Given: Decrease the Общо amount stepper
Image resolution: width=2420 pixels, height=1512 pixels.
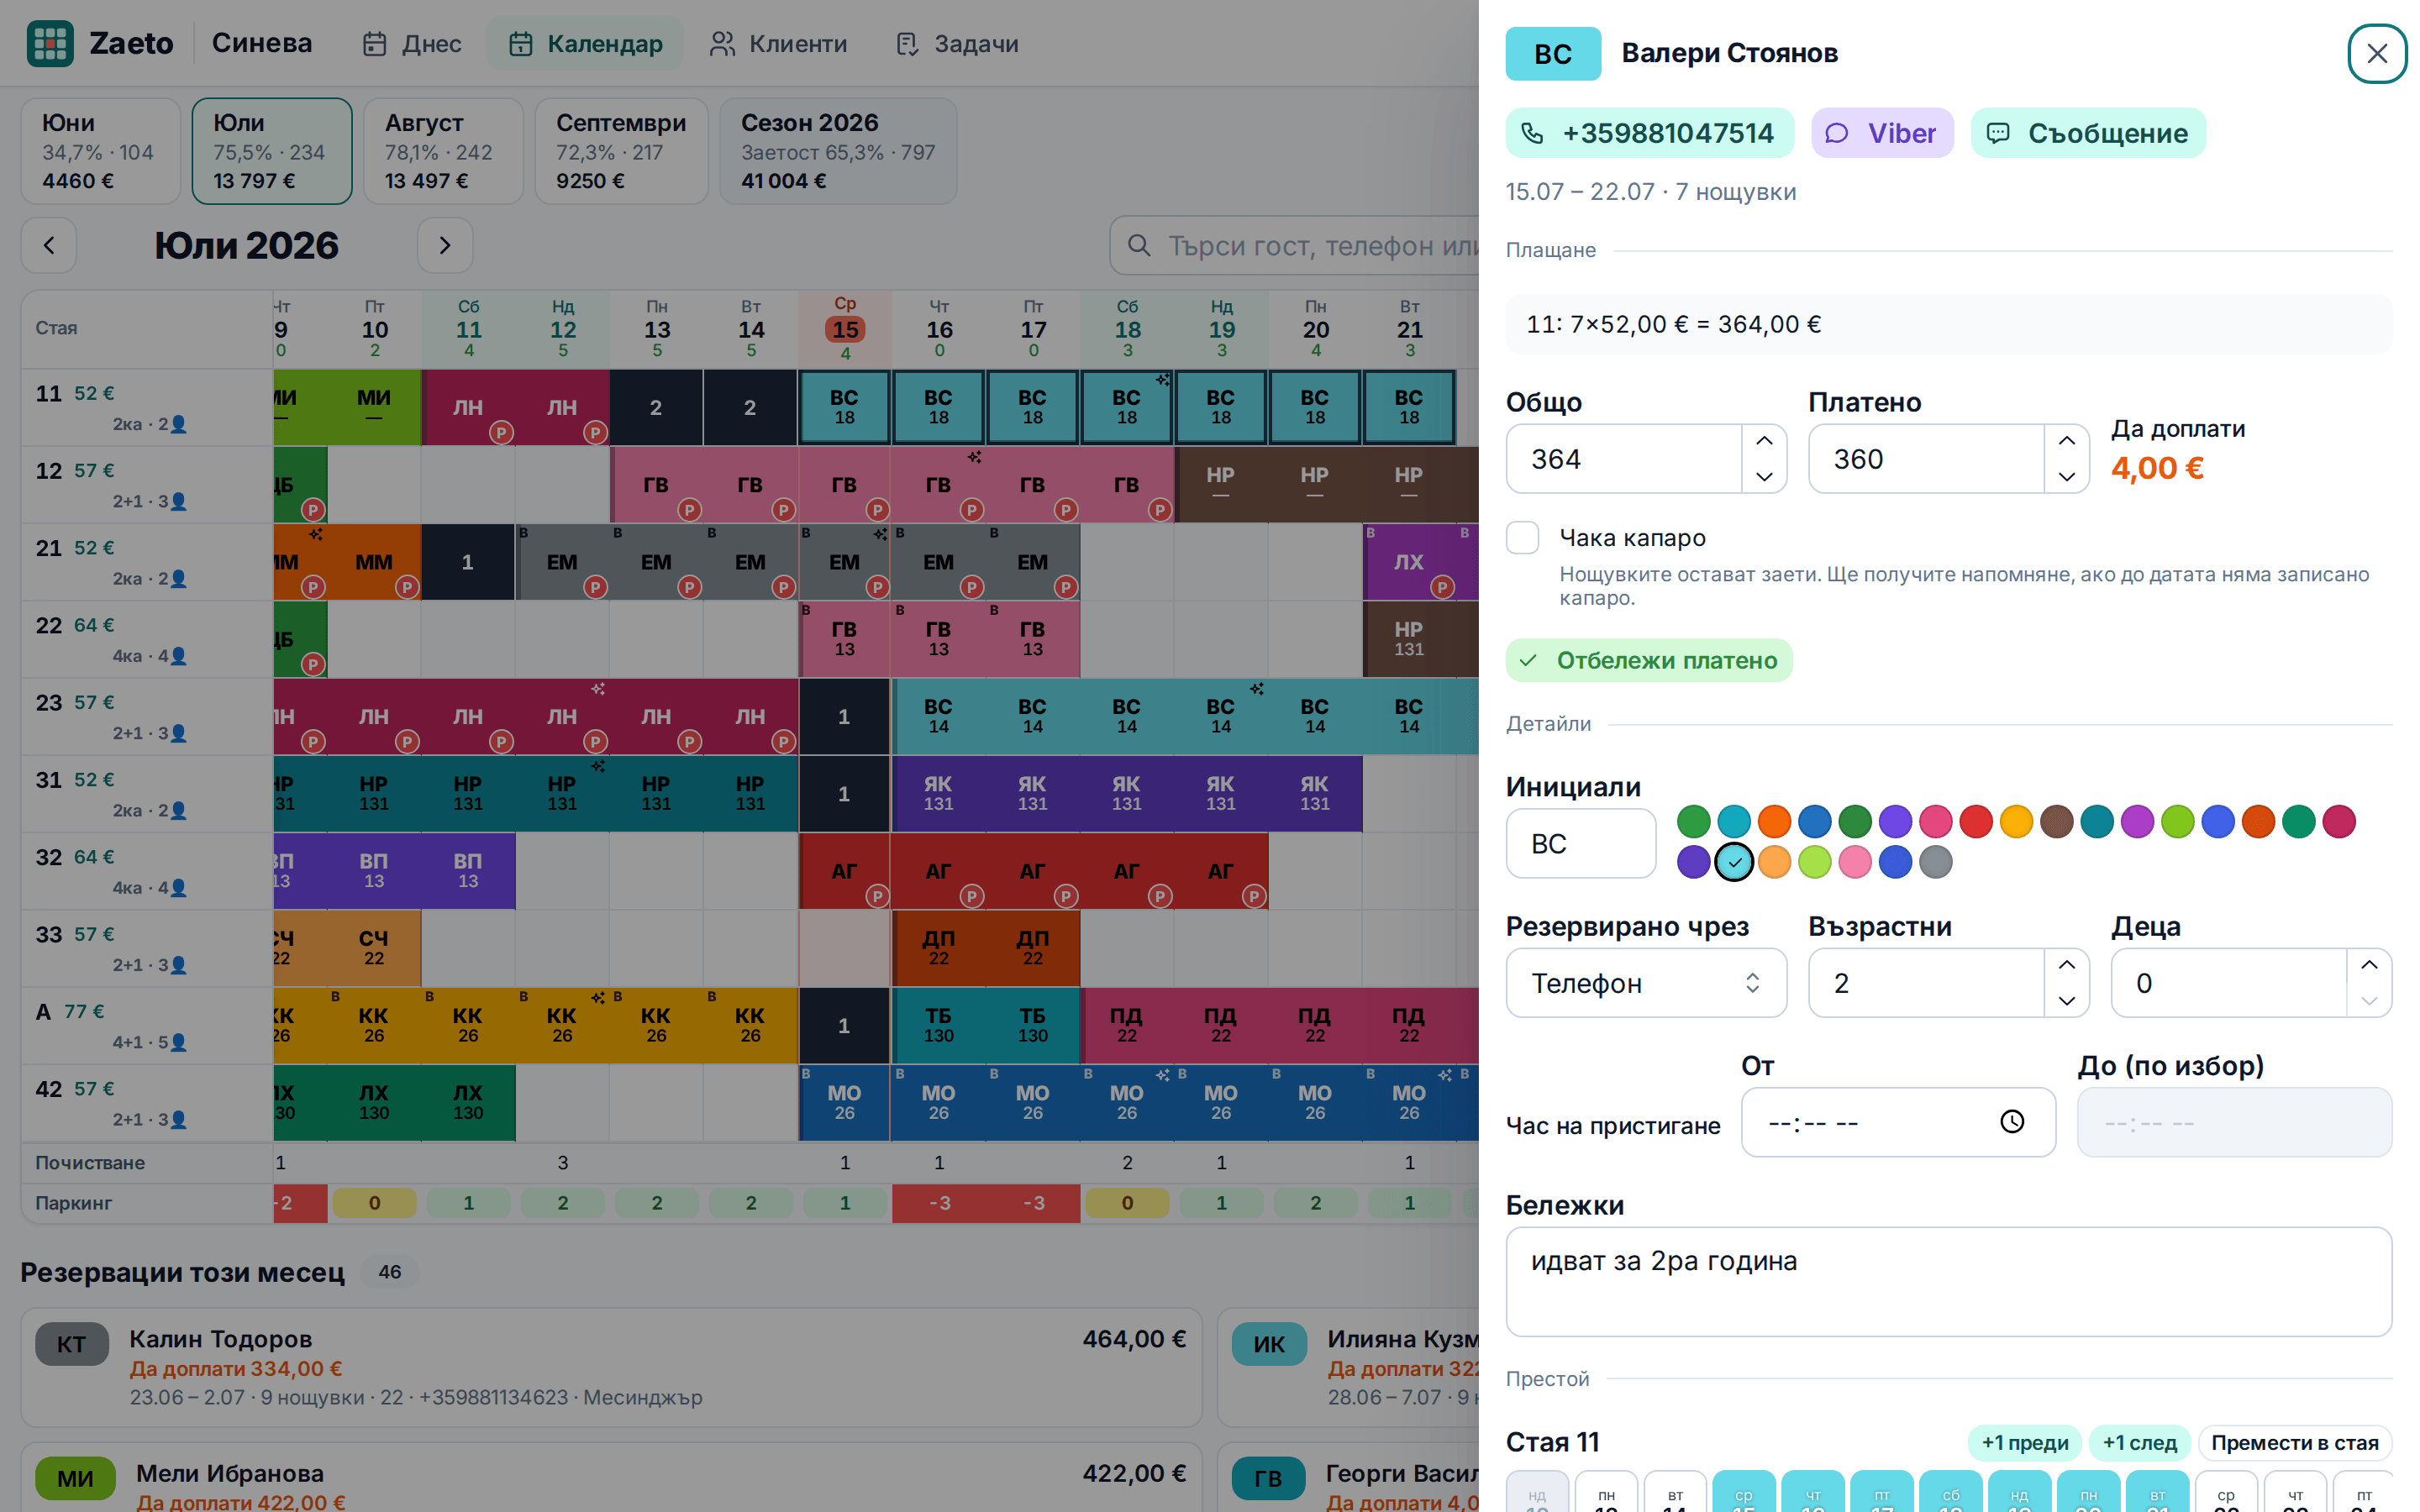Looking at the screenshot, I should [1764, 477].
